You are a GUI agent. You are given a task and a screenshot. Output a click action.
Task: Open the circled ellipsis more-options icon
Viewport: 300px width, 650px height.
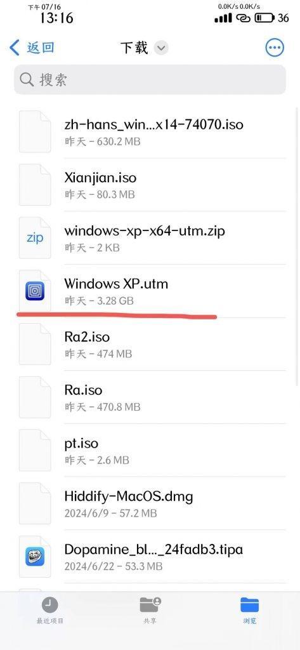click(x=275, y=48)
